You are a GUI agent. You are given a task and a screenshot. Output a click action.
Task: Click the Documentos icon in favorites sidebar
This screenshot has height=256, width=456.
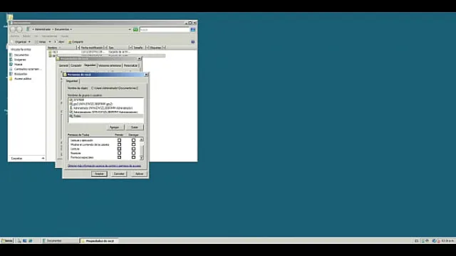(11, 55)
